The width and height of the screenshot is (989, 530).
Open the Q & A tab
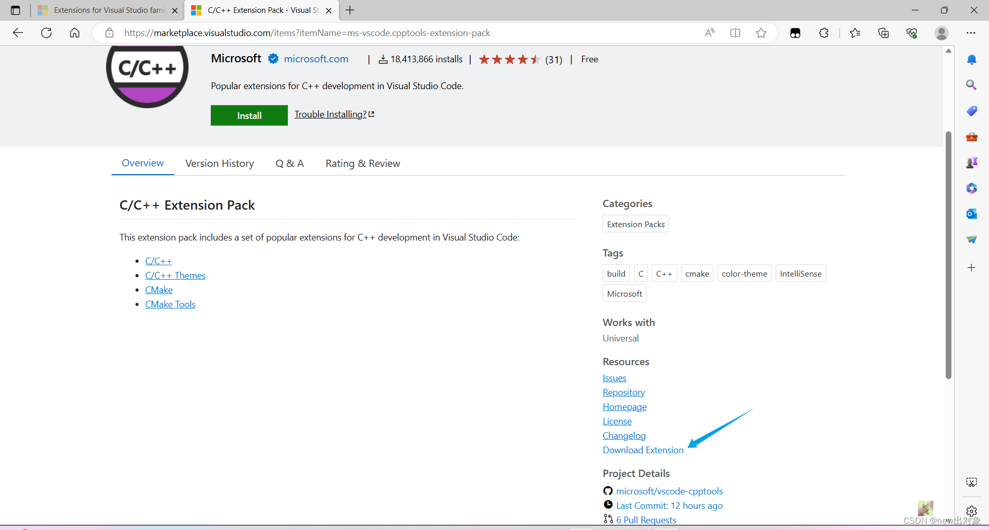point(289,163)
